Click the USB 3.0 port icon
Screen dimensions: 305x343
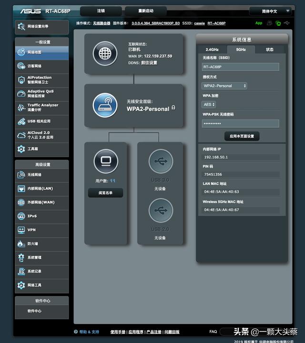161,161
